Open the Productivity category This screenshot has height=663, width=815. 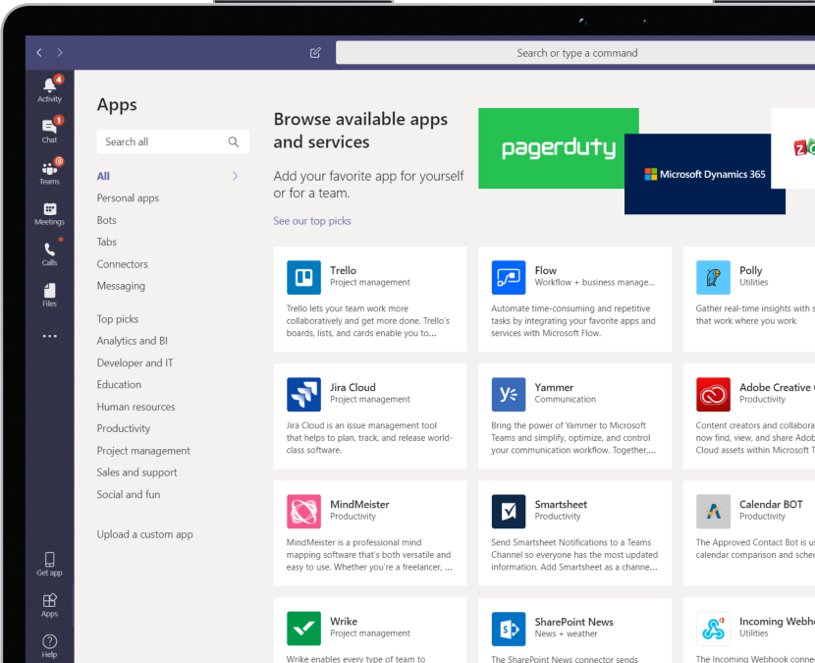tap(123, 428)
